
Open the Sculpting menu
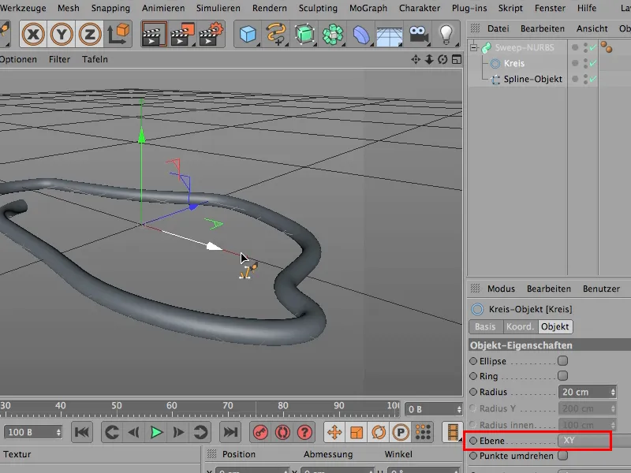tap(318, 8)
